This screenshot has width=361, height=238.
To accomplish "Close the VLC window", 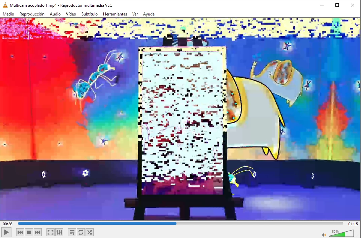I will coord(353,5).
